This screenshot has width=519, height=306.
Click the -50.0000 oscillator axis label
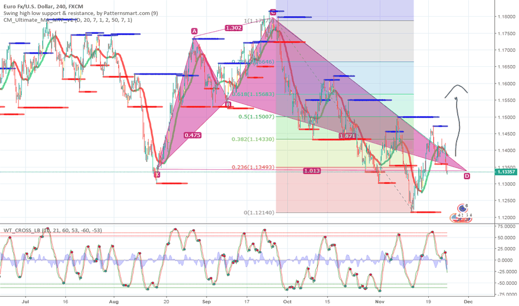click(x=506, y=283)
